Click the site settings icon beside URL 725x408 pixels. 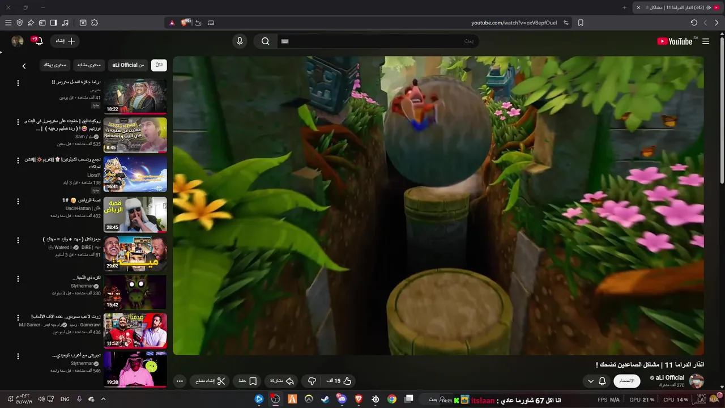point(566,23)
